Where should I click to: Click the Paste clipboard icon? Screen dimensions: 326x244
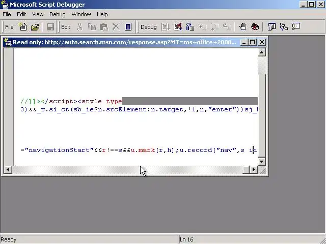104,27
